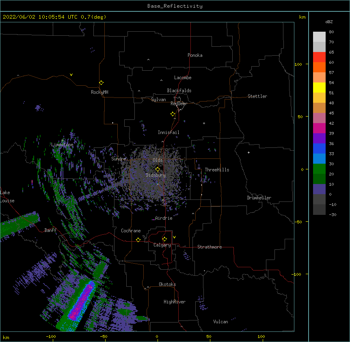
Task: Select the yellow diamond marker above Calgary
Action: 164,239
